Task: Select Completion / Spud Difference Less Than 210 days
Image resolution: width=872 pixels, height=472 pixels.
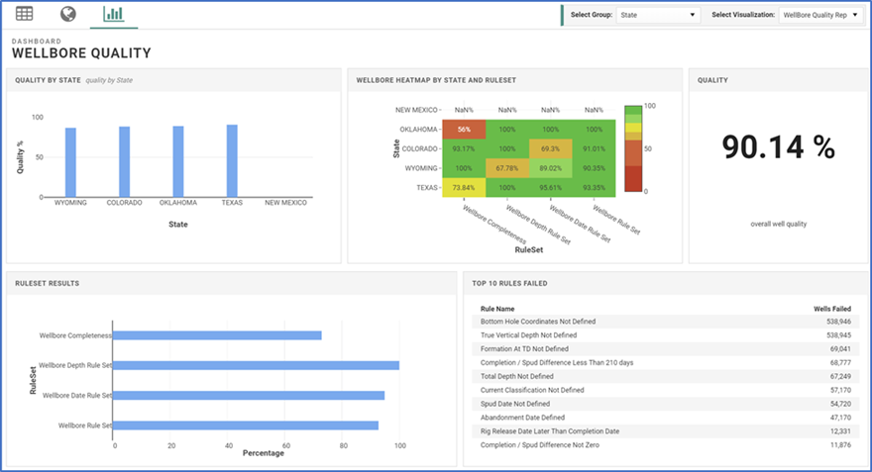Action: [x=666, y=362]
